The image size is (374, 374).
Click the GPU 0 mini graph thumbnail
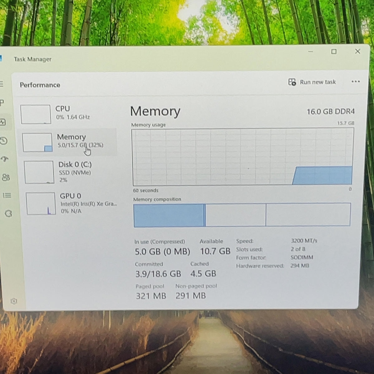coord(41,204)
